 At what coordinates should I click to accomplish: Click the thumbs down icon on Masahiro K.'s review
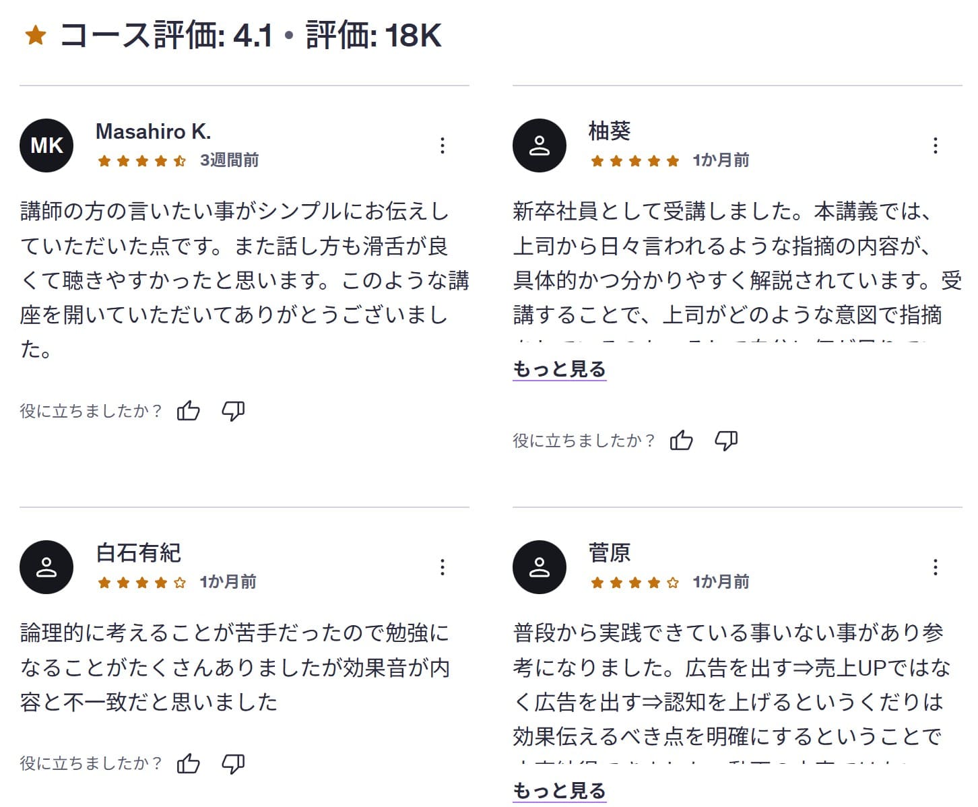pyautogui.click(x=234, y=410)
